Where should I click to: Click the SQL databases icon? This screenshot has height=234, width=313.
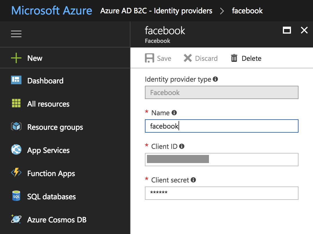point(16,196)
